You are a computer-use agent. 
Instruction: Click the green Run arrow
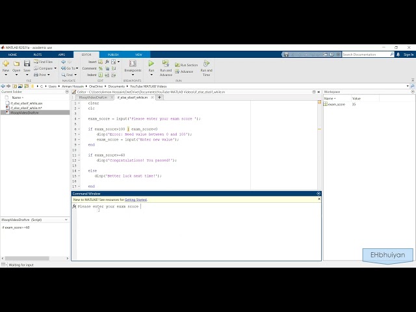pos(151,63)
